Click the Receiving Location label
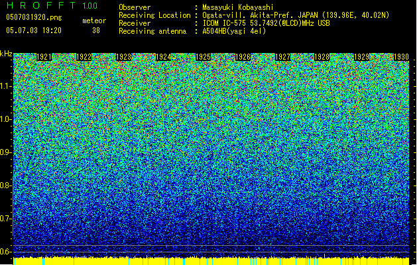Viewport: 417px width, 265px height. tap(154, 15)
